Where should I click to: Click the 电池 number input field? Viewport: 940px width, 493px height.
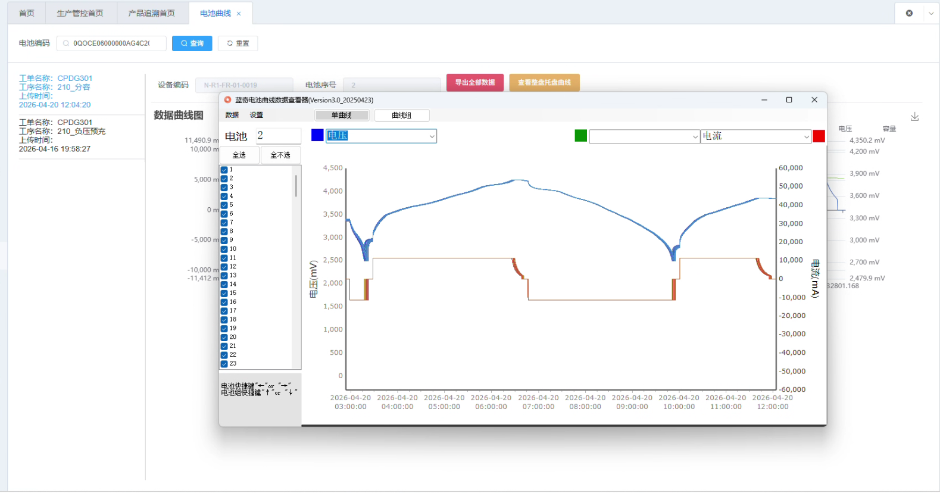[x=279, y=136]
